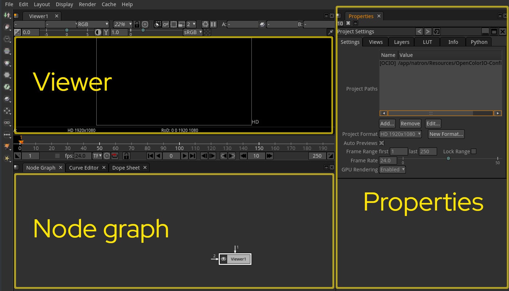Open the sRGB colorspace dropdown
The image size is (509, 291).
[193, 32]
